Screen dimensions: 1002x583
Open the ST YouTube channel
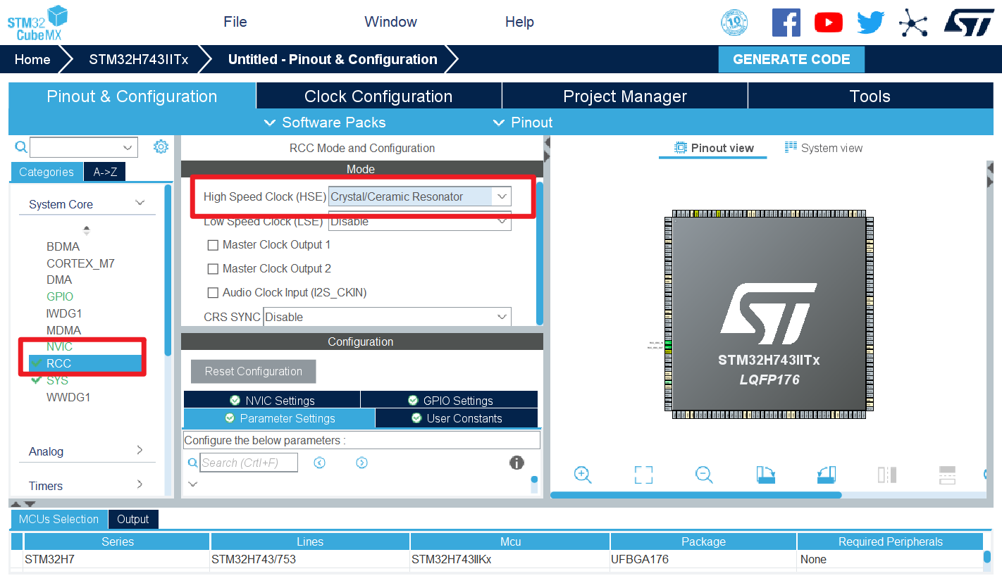pos(829,22)
